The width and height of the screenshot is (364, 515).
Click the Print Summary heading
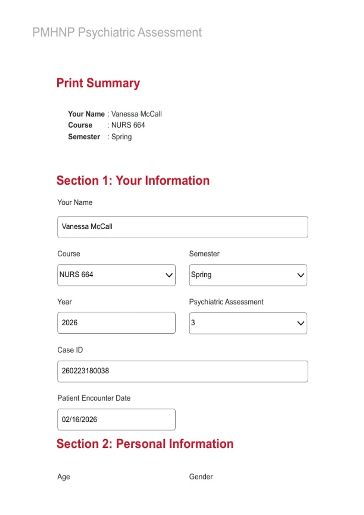98,83
